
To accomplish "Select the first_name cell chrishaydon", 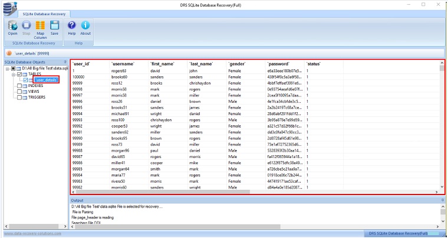I will tap(161, 120).
